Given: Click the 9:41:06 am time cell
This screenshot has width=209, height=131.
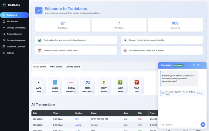Looking at the screenshot, I should (58, 119).
